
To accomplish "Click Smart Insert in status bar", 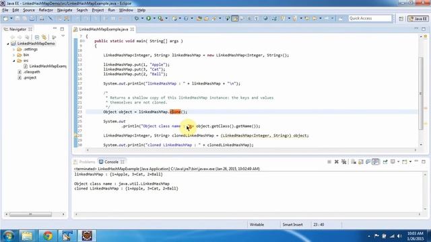I will click(292, 225).
